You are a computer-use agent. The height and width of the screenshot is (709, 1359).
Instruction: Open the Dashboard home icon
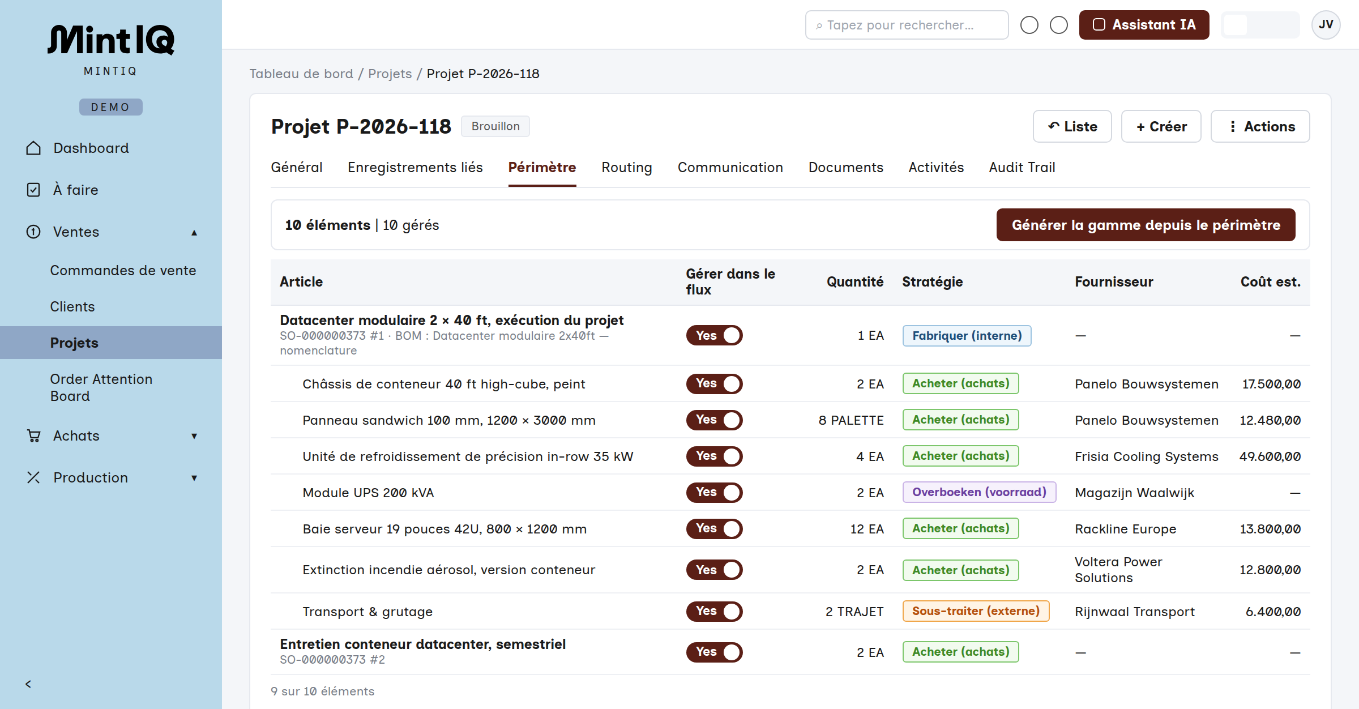point(33,148)
